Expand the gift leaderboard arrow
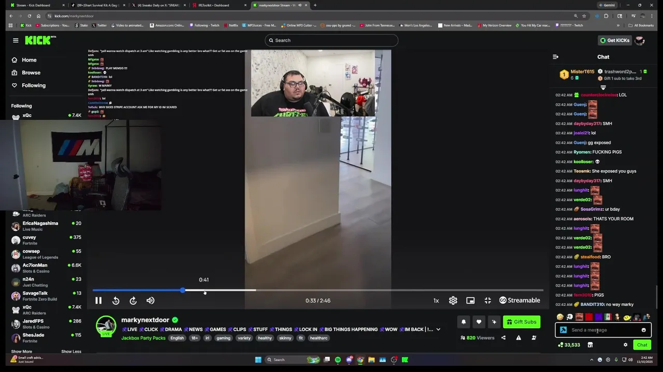Image resolution: width=663 pixels, height=372 pixels. [603, 87]
